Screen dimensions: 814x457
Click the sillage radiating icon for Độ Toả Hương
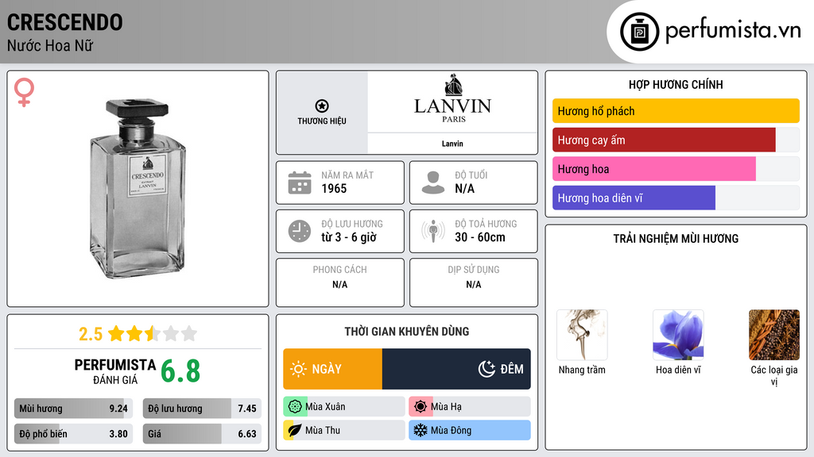coord(433,231)
